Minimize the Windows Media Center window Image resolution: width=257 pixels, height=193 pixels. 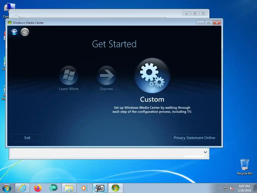click(x=200, y=23)
